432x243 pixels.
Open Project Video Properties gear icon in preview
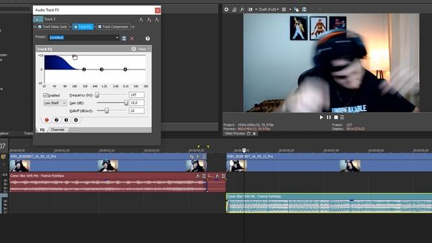(227, 9)
